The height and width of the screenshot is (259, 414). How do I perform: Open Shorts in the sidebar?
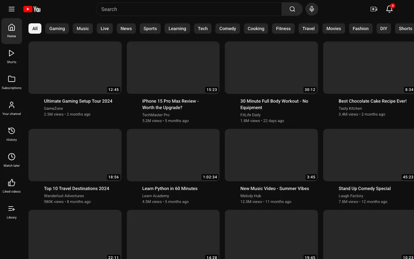(x=12, y=57)
